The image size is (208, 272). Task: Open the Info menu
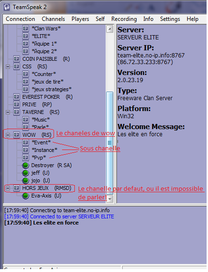148,19
